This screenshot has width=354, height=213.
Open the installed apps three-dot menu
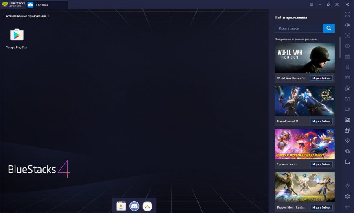point(48,16)
